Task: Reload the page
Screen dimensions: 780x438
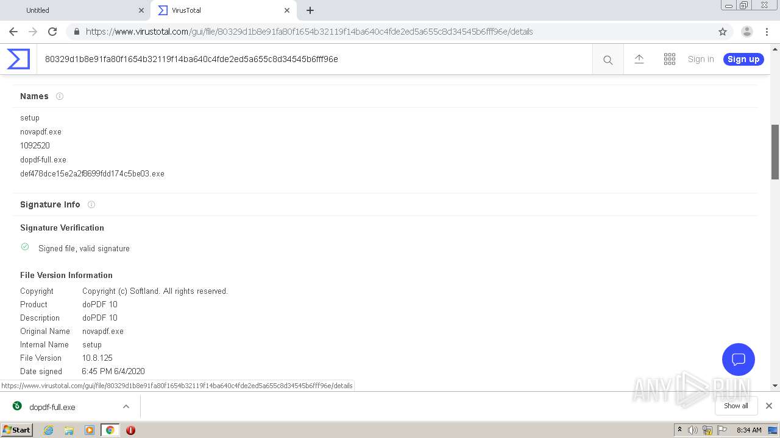Action: click(x=52, y=32)
